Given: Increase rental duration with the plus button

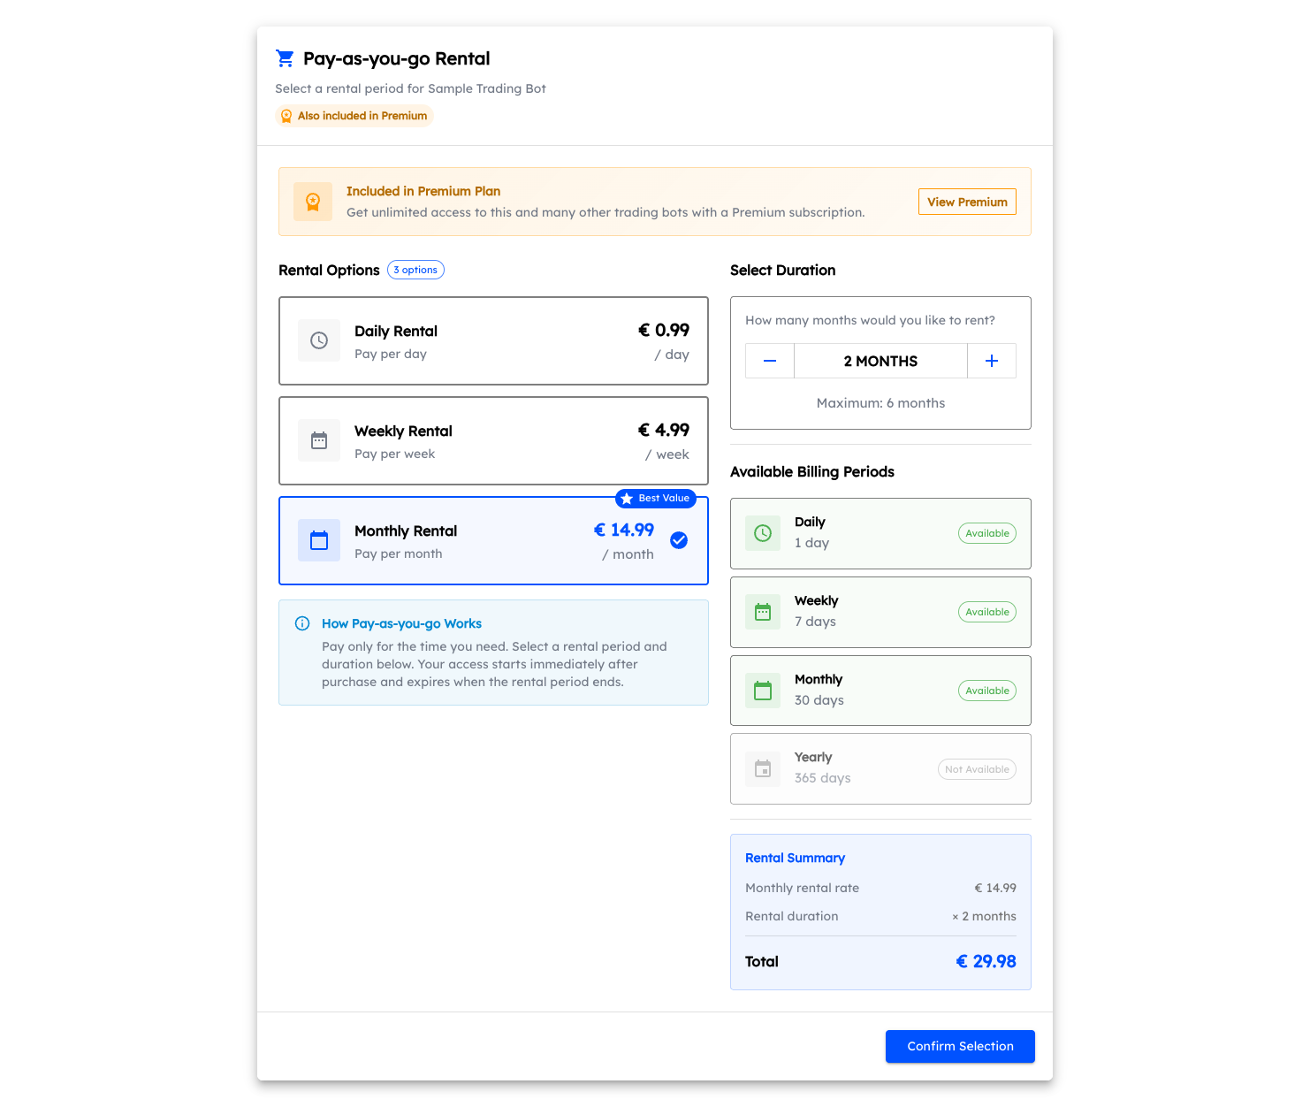Looking at the screenshot, I should tap(991, 361).
